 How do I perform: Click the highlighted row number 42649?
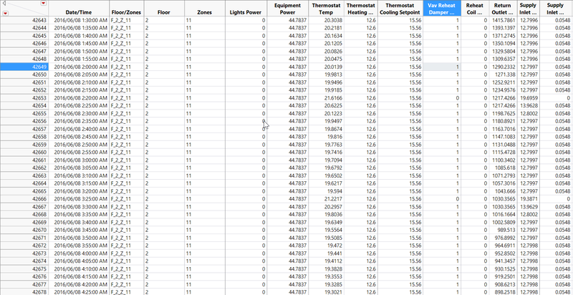(x=24, y=67)
